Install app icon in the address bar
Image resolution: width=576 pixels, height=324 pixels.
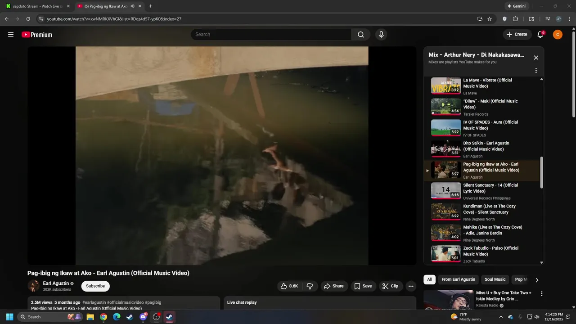(480, 19)
